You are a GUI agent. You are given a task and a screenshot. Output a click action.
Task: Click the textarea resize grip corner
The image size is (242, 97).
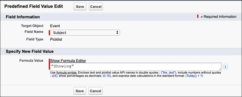(x=220, y=69)
